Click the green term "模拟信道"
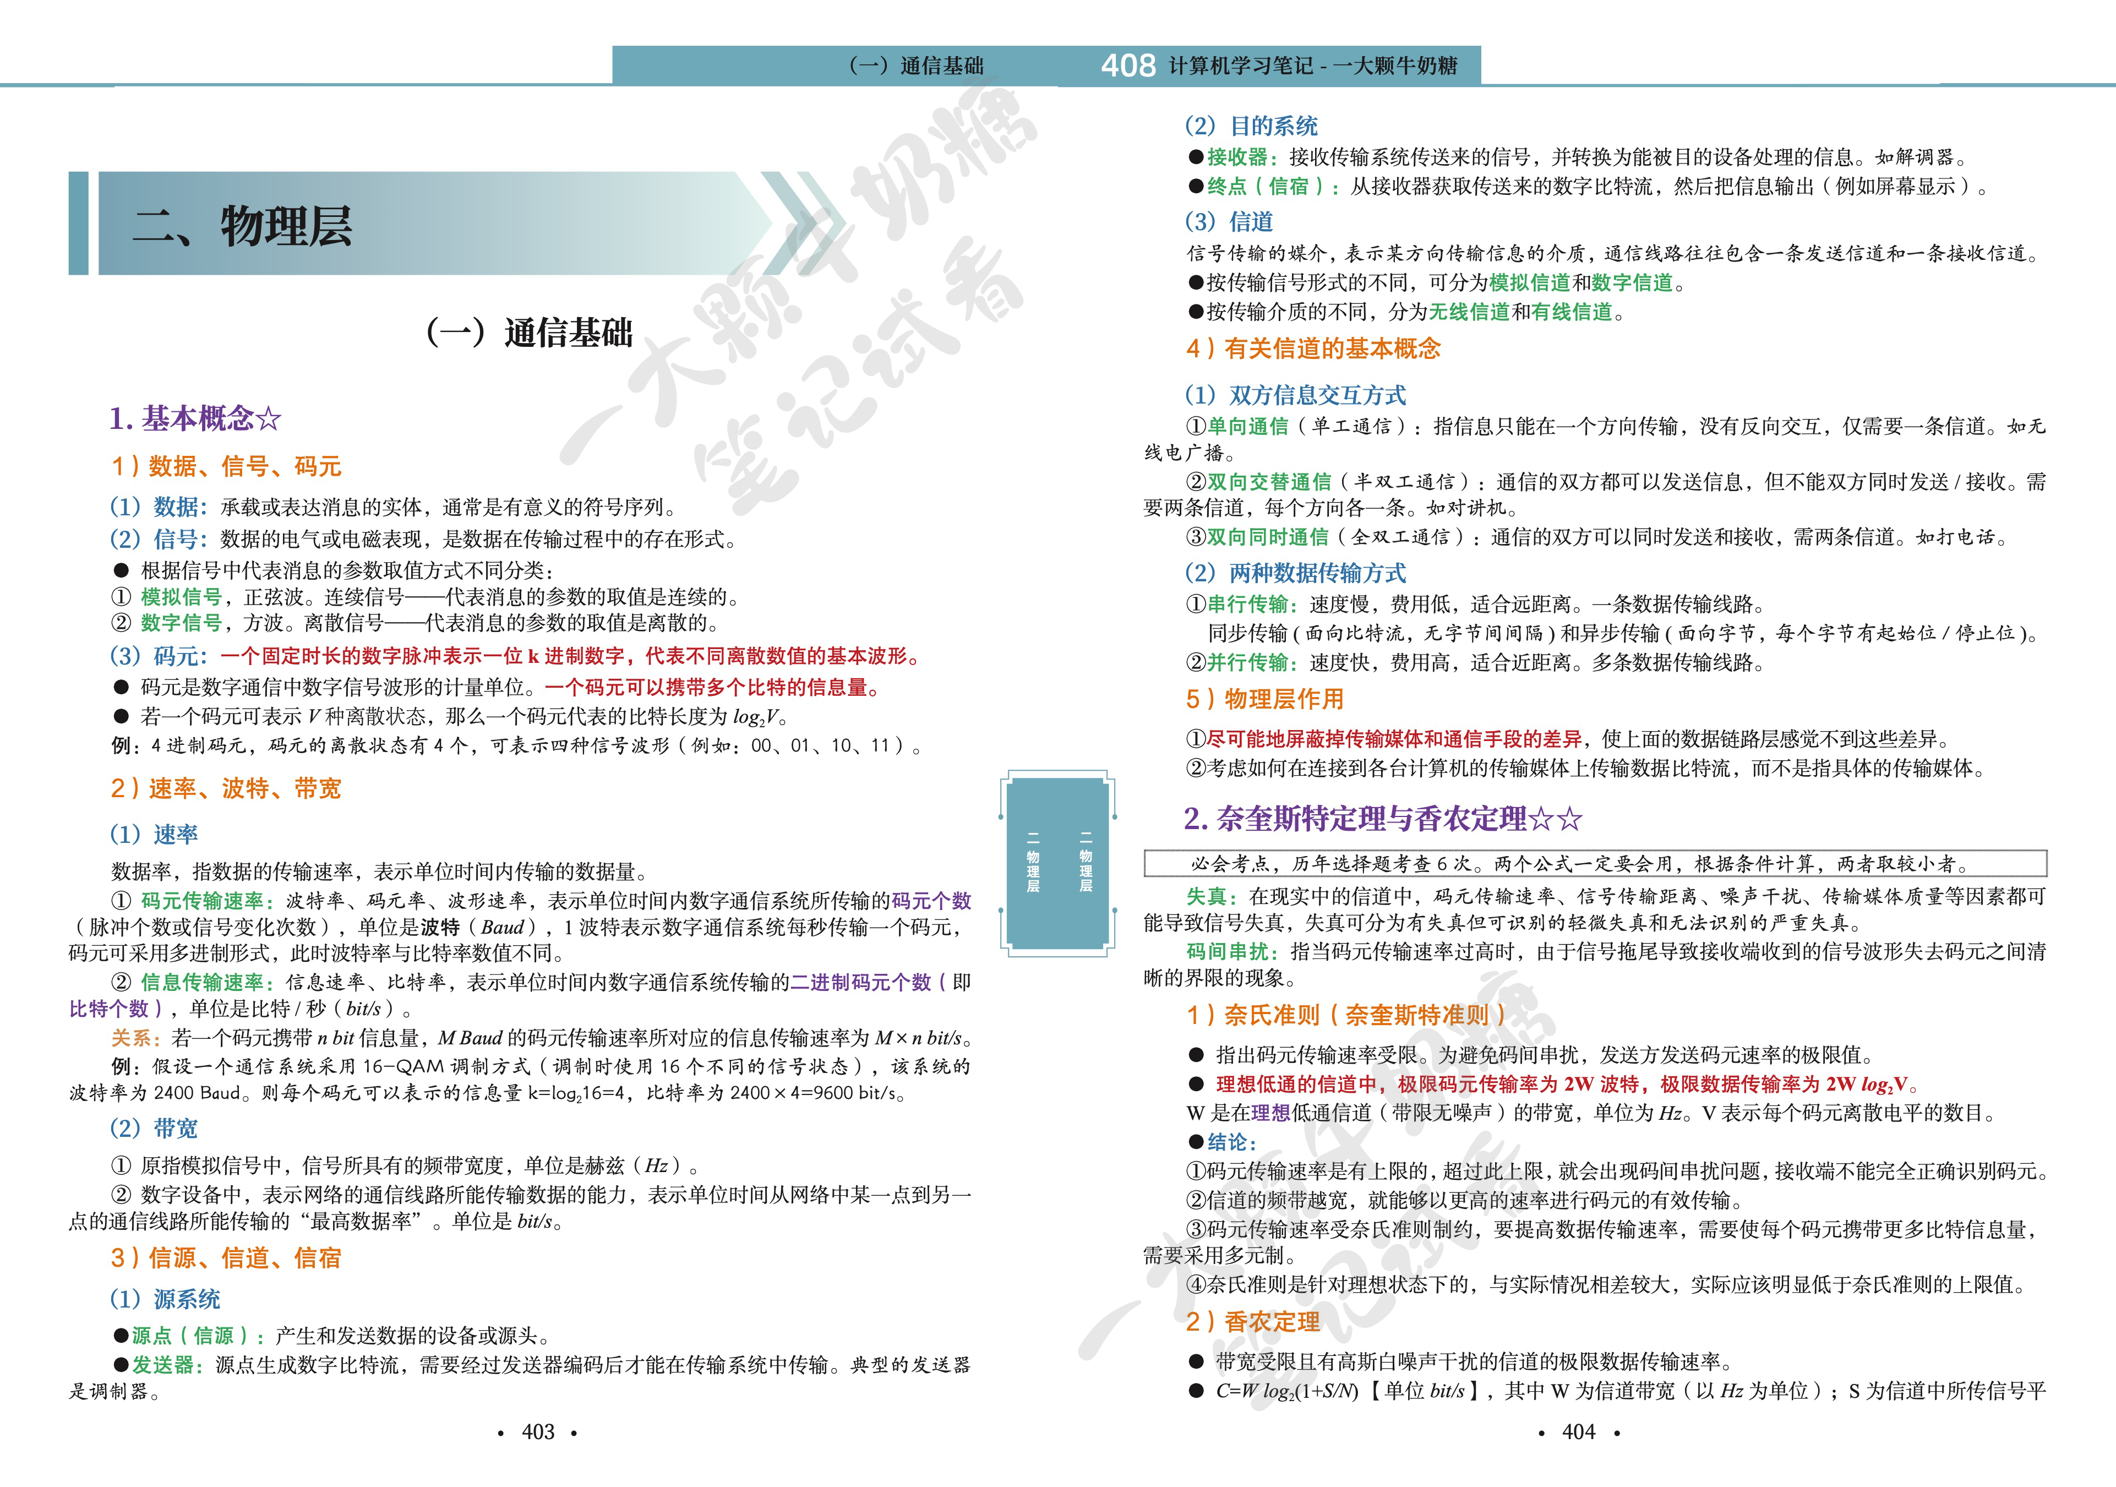Viewport: 2116px width, 1487px height. tap(1530, 283)
